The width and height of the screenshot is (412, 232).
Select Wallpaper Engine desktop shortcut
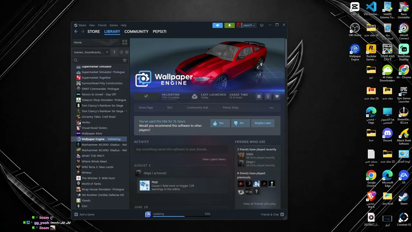click(x=355, y=53)
